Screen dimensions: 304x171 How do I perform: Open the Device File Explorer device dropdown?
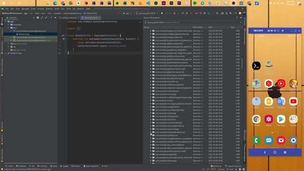point(193,22)
